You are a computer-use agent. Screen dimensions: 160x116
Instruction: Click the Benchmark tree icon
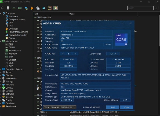tap(3, 106)
